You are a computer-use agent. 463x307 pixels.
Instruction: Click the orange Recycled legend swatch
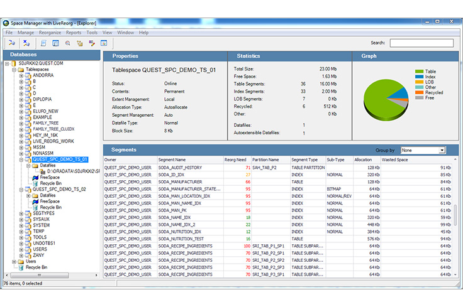(420, 92)
